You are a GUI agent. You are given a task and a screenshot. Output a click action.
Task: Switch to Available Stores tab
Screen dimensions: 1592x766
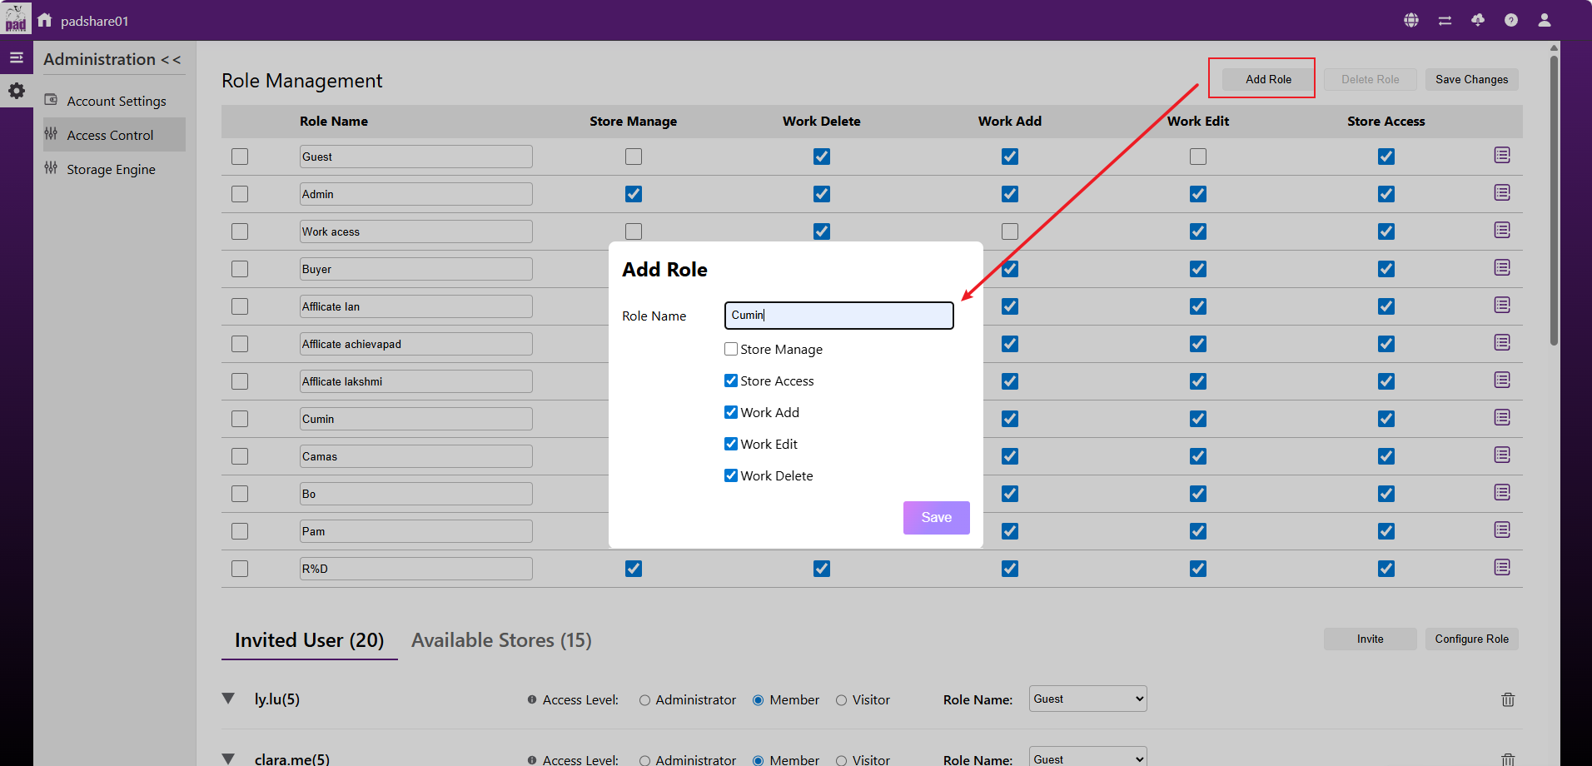click(501, 640)
